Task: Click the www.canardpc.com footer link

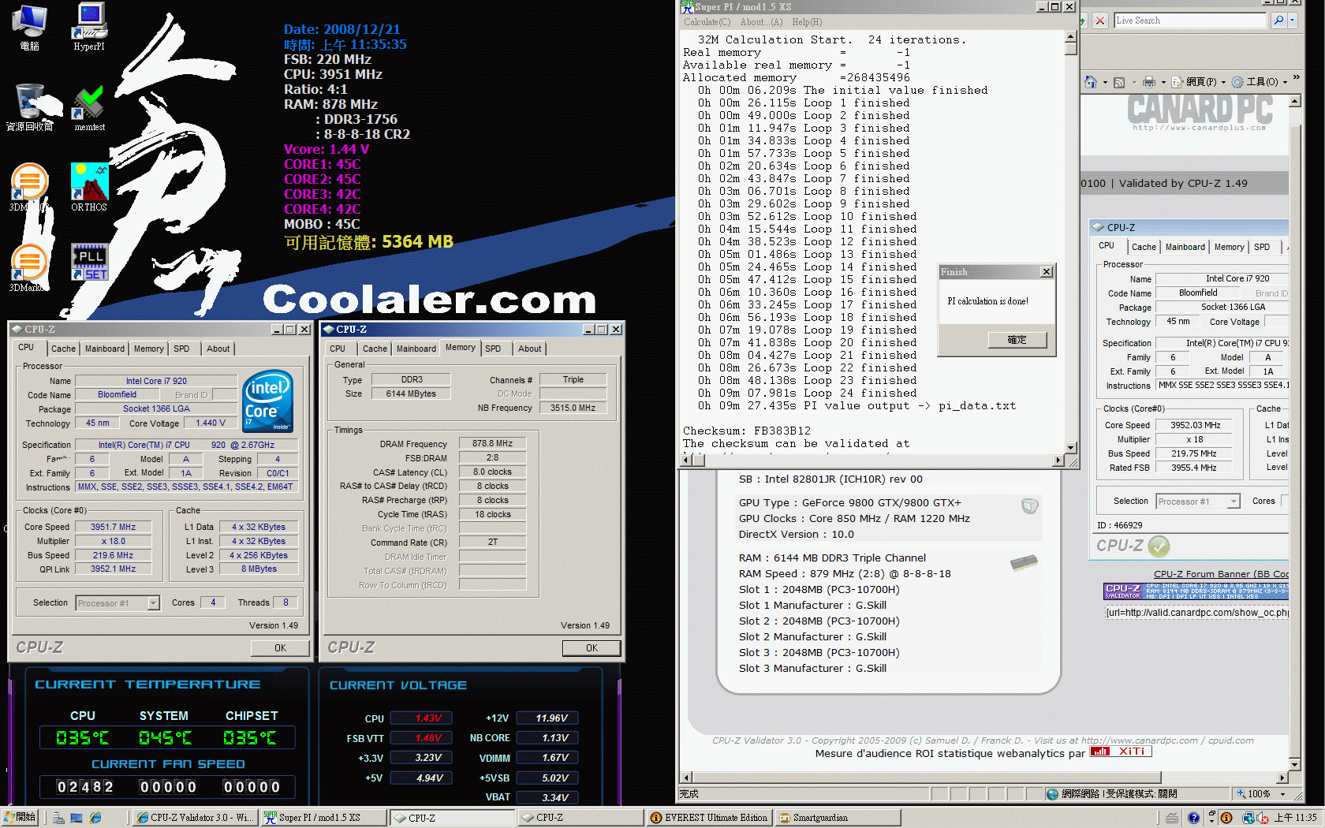Action: [1139, 740]
